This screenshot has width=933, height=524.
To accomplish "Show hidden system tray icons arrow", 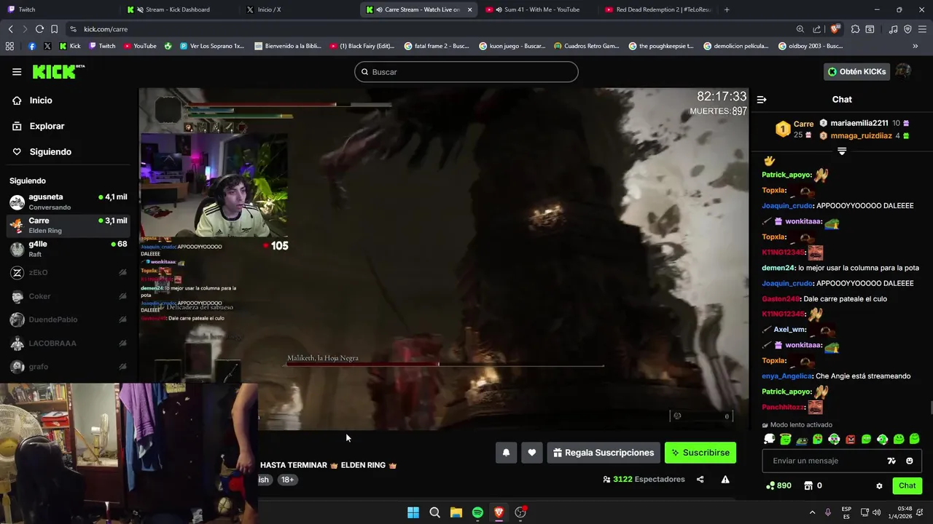I will click(x=812, y=512).
